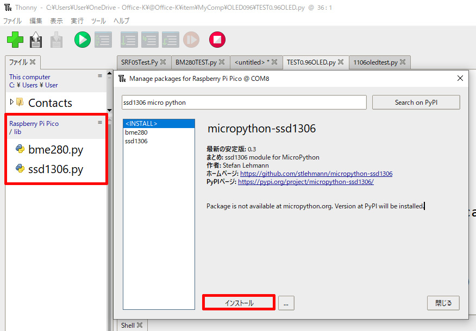This screenshot has height=331, width=476.
Task: Close the SRF05Test.Py tab
Action: coord(163,62)
